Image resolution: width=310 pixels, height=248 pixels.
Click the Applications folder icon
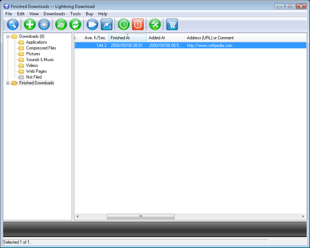21,42
